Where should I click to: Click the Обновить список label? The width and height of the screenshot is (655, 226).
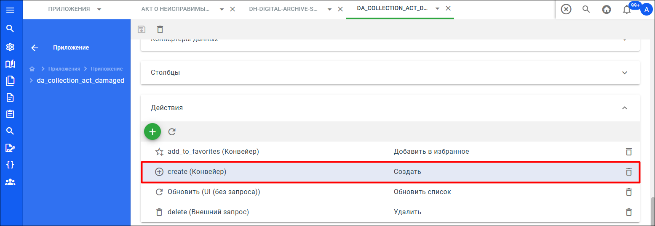[422, 192]
